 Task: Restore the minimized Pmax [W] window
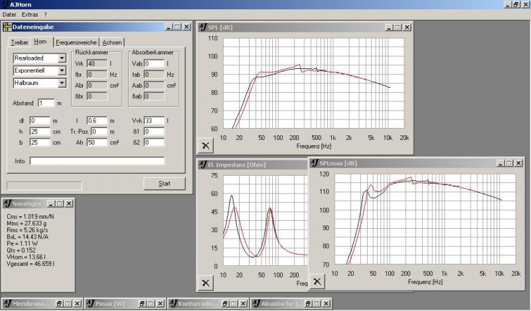click(x=141, y=303)
